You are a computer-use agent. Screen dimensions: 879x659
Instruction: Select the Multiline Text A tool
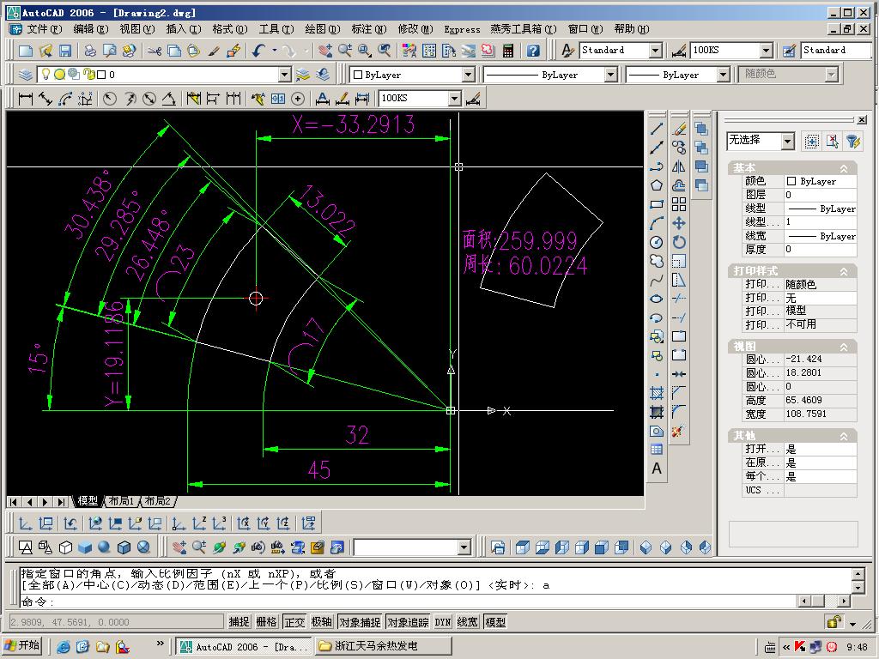[x=657, y=469]
